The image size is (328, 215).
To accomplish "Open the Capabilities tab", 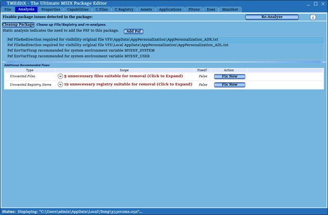I will click(x=78, y=9).
